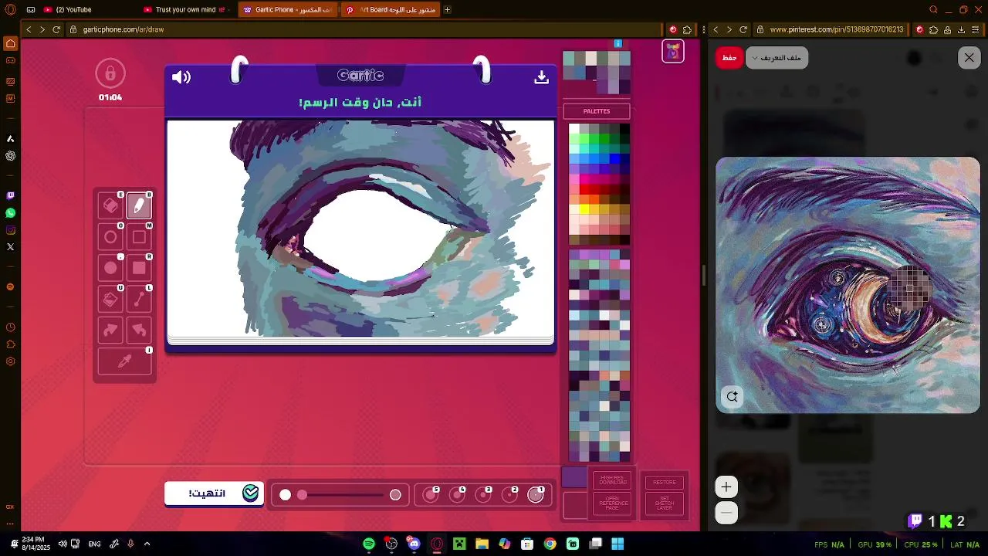Click the undo arrow in tool panel
The width and height of the screenshot is (988, 556).
[x=139, y=331]
